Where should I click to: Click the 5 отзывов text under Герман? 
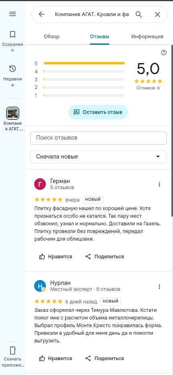62,187
